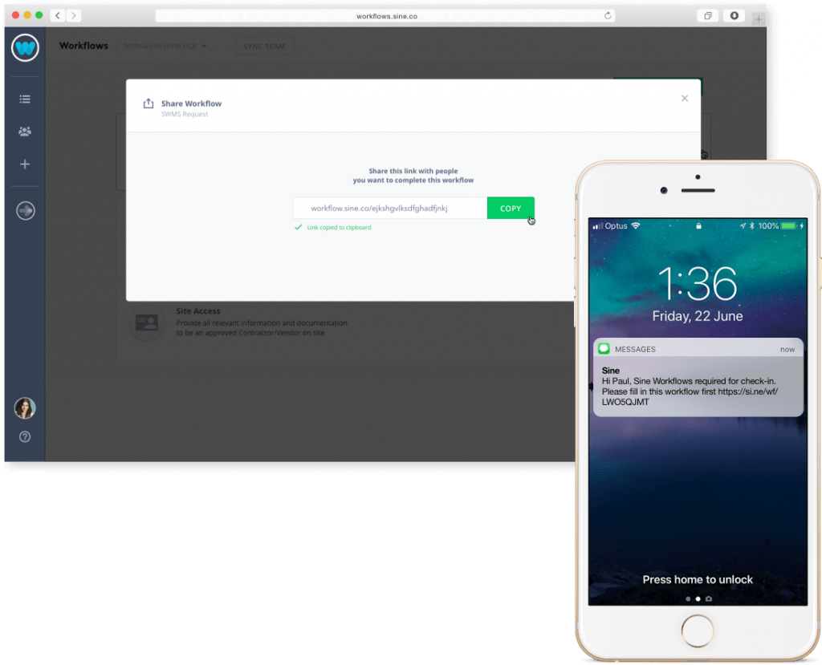Click the 'Share Workflow' dialog heading

(191, 103)
